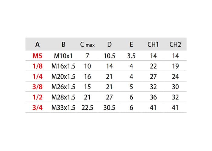Click the M26x1.5 cell
This screenshot has width=212, height=151.
[63, 87]
